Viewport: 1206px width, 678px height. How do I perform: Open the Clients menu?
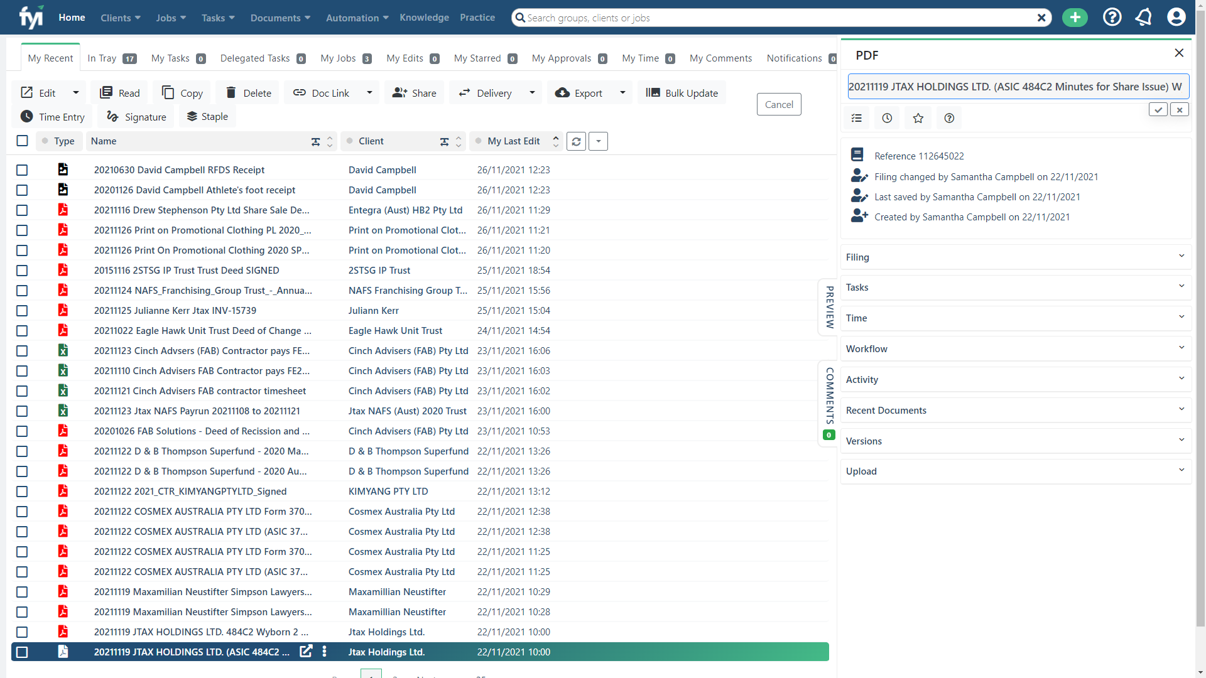121,18
